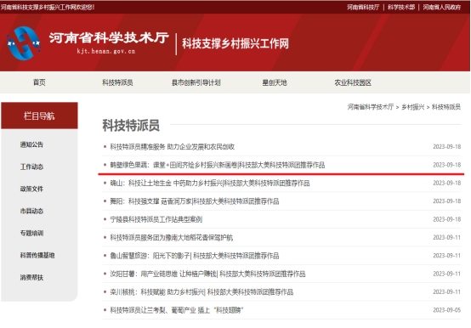Open the 宁陵县科技特派员工作站典型案例 article
471x328 pixels.
click(x=156, y=219)
